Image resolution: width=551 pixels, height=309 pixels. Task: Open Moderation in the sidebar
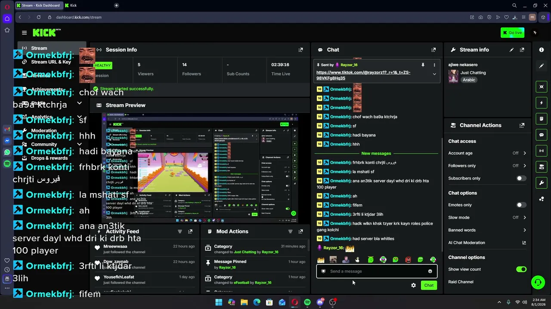(44, 130)
